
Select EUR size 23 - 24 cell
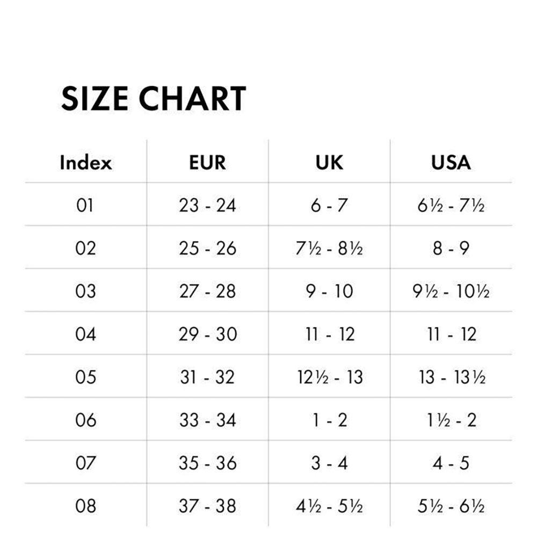[x=207, y=205]
